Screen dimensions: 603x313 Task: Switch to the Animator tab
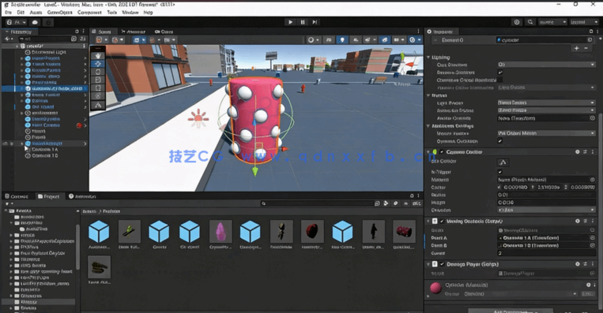[133, 32]
